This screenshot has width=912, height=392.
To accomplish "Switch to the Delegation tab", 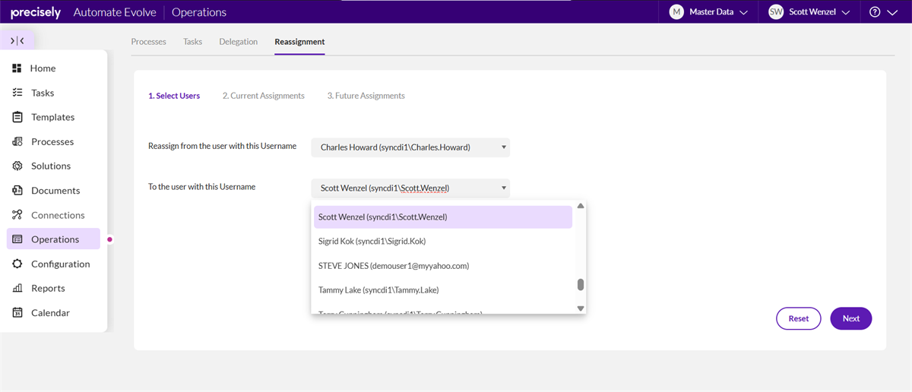I will (x=238, y=42).
